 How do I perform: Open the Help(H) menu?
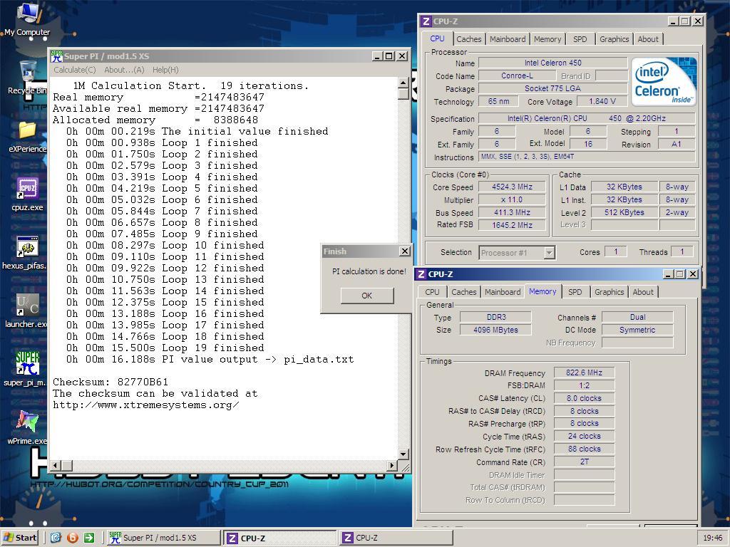coord(165,70)
